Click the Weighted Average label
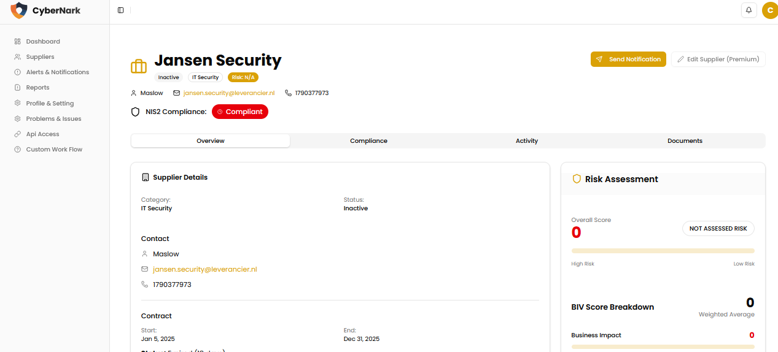 click(x=726, y=315)
